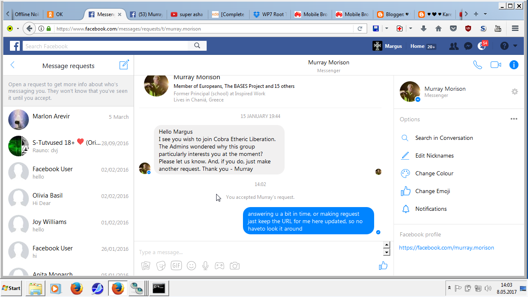The height and width of the screenshot is (297, 528).
Task: Open Joy Williams message request
Action: 68,225
